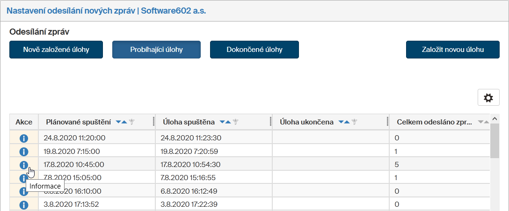The image size is (509, 211).
Task: Sort Celkem odesláno column descending
Action: [x=480, y=122]
